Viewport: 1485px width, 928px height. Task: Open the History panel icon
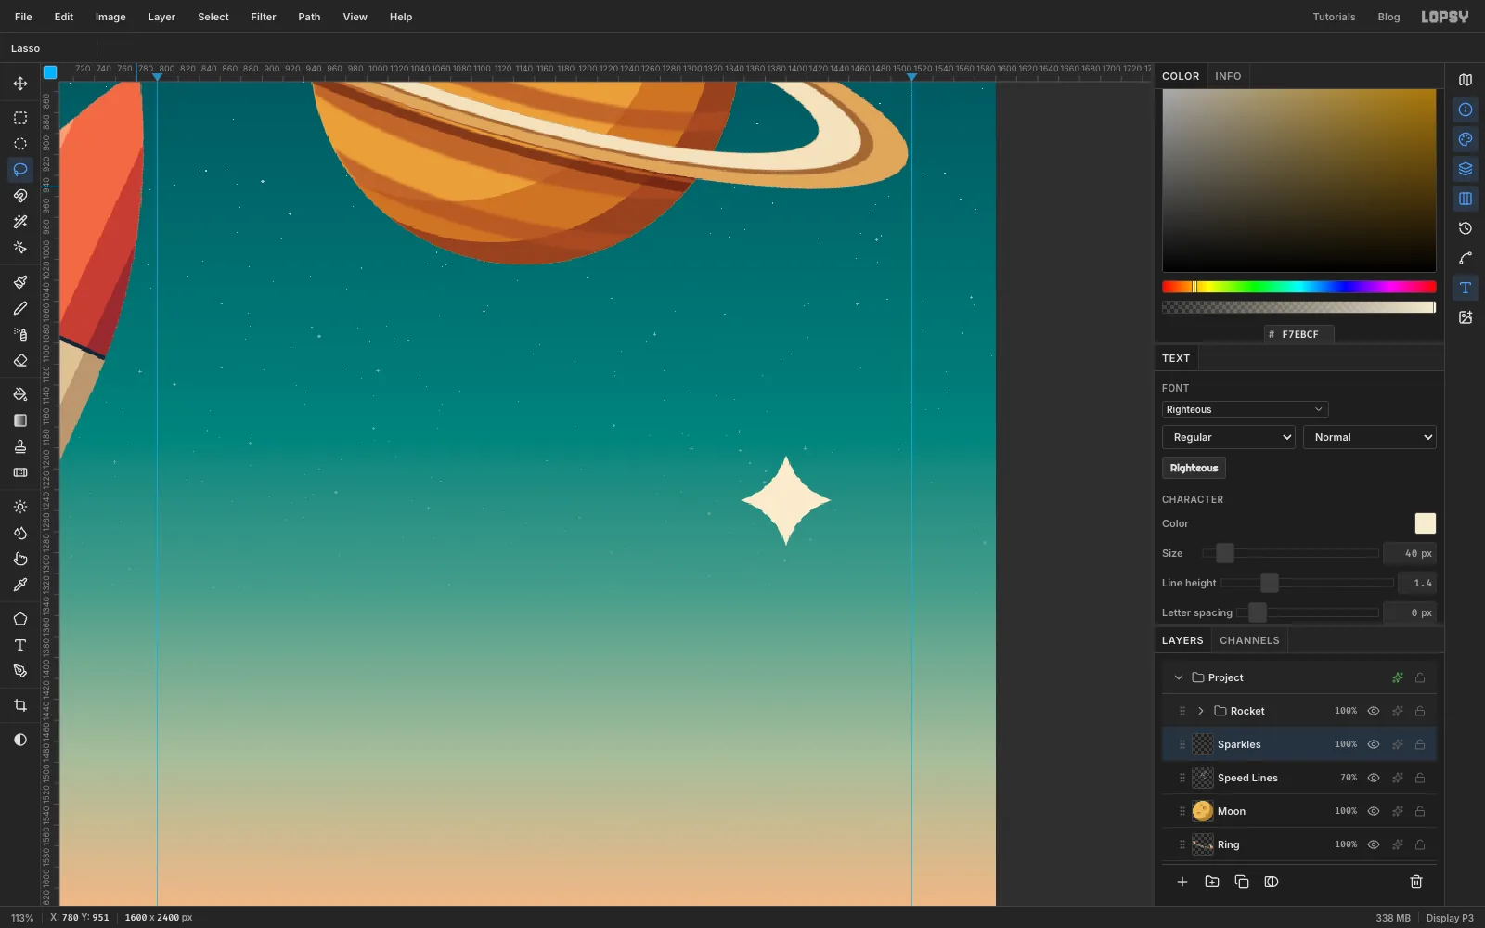(1466, 228)
